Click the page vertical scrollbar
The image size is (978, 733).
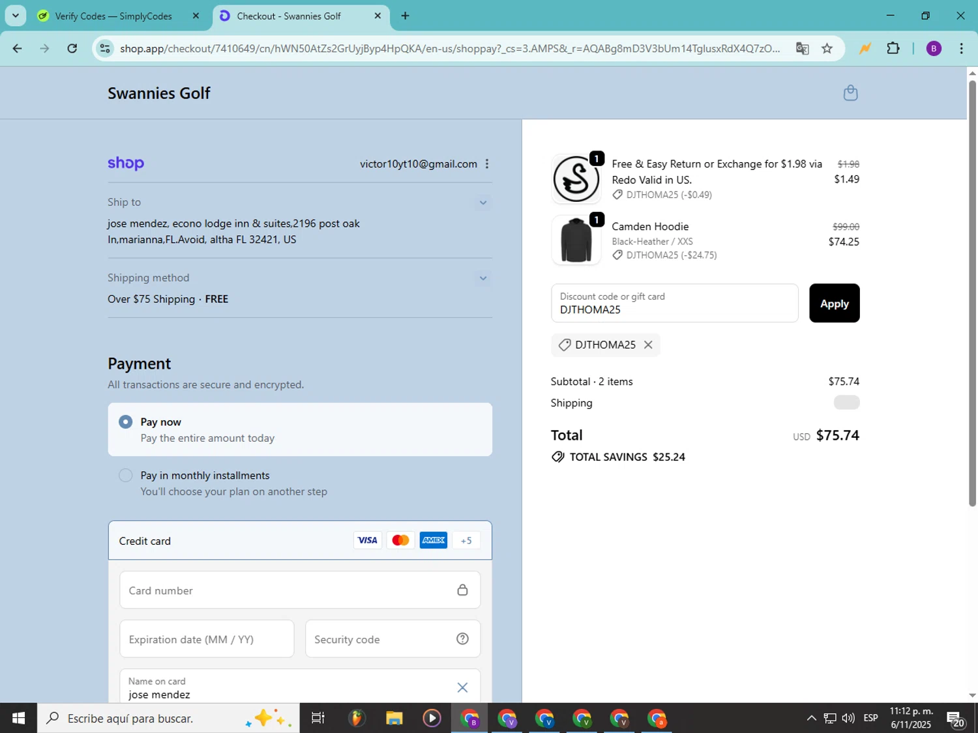pyautogui.click(x=972, y=293)
